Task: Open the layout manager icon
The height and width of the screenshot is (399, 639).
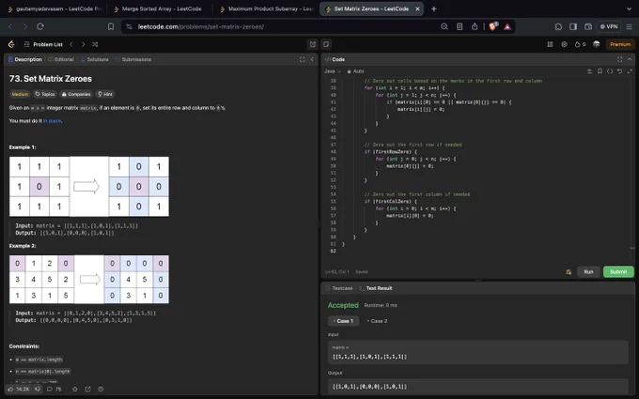Action: tap(550, 44)
